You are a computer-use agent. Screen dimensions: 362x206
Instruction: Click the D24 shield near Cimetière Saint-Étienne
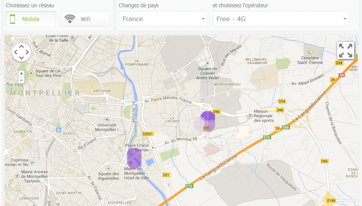tap(339, 63)
